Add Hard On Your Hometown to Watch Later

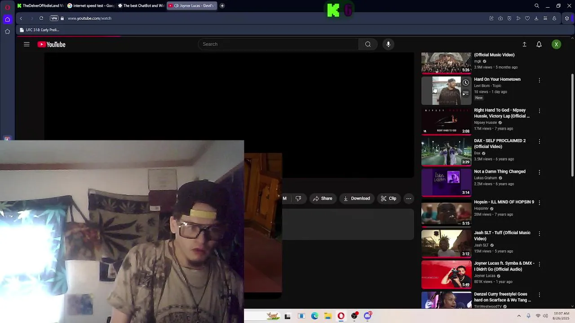(465, 83)
